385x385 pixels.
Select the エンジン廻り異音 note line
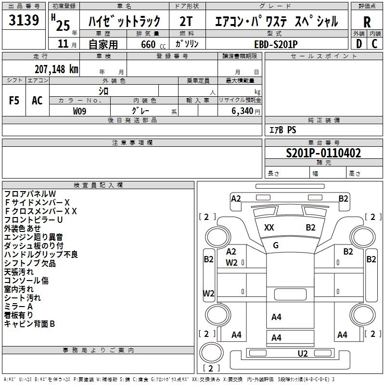[x=33, y=237]
